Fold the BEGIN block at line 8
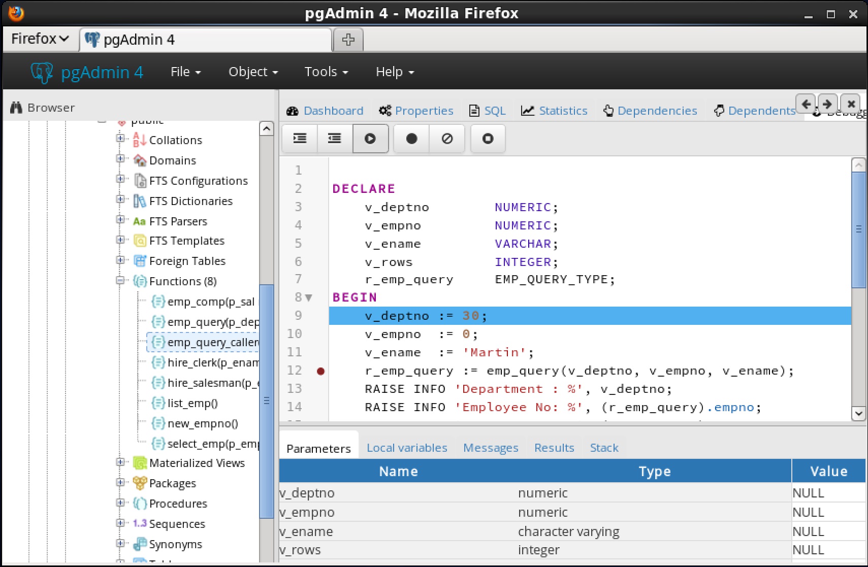The height and width of the screenshot is (567, 868). [309, 297]
